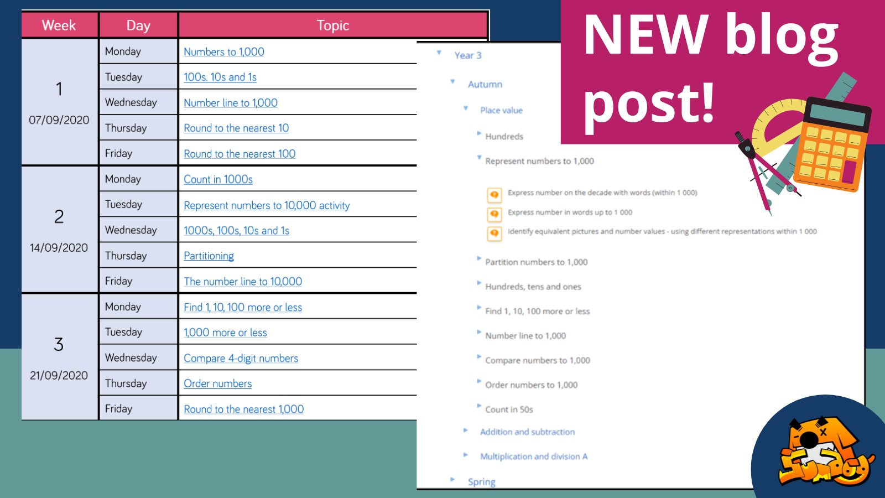Open the Round to the nearest 10 link

click(x=236, y=128)
